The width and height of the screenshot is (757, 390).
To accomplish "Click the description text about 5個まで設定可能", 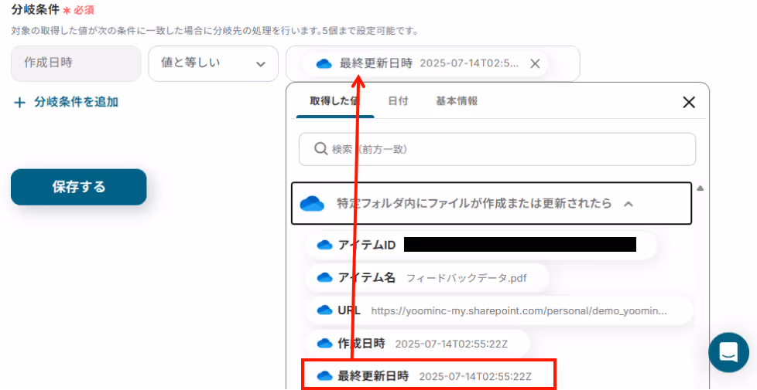I will click(214, 31).
